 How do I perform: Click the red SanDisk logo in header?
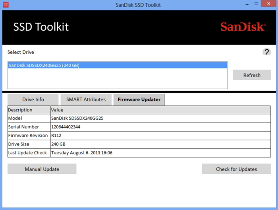(x=243, y=27)
